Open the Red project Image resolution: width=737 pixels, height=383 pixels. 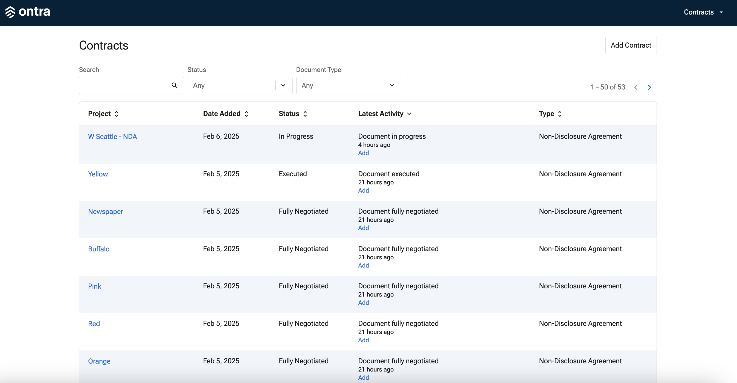pyautogui.click(x=94, y=324)
